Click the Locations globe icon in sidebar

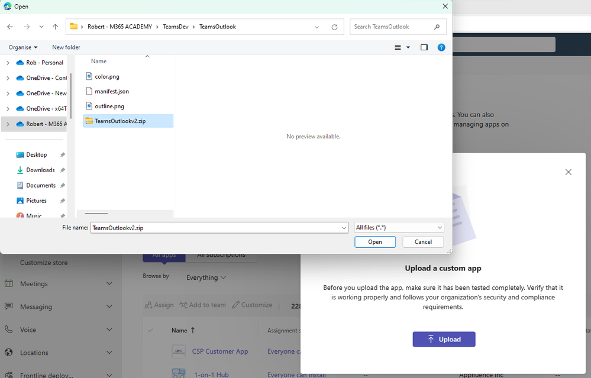9,352
